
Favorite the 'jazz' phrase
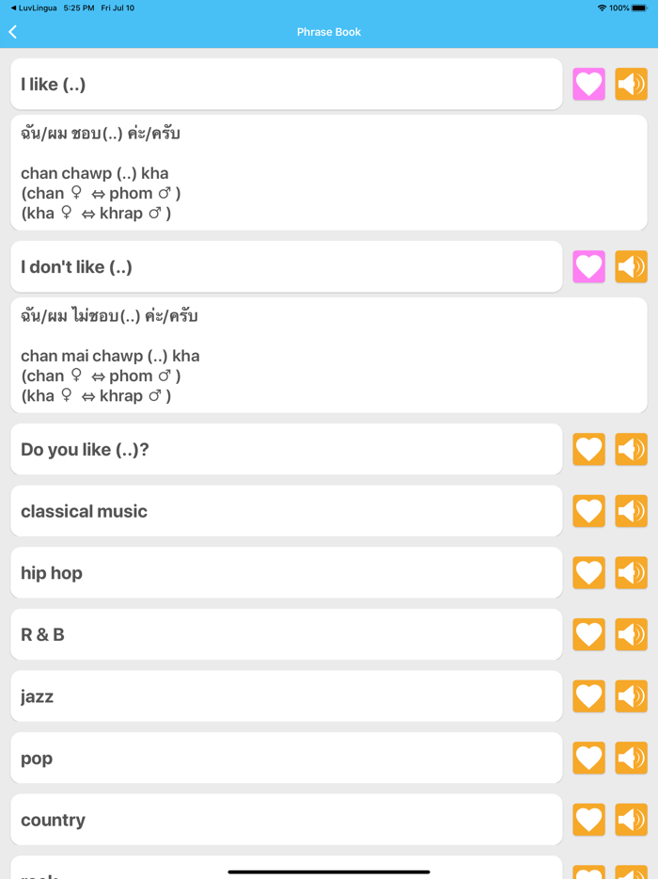point(588,695)
